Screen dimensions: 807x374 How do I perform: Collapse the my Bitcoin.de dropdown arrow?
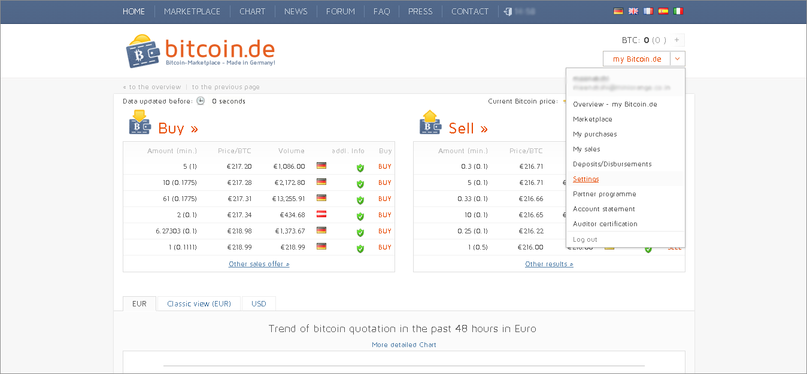tap(678, 59)
